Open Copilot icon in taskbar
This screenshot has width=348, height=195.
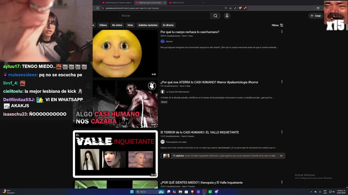pyautogui.click(x=175, y=192)
